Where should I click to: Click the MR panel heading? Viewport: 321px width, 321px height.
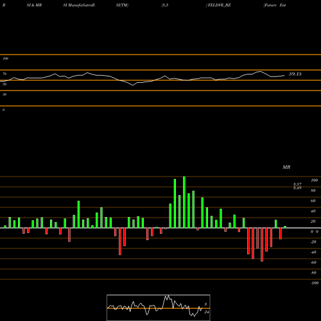coord(286,167)
